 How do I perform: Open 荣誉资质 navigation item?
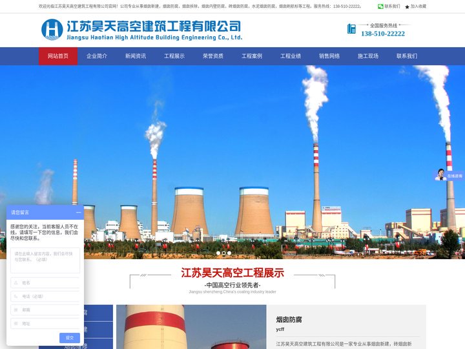pos(213,56)
